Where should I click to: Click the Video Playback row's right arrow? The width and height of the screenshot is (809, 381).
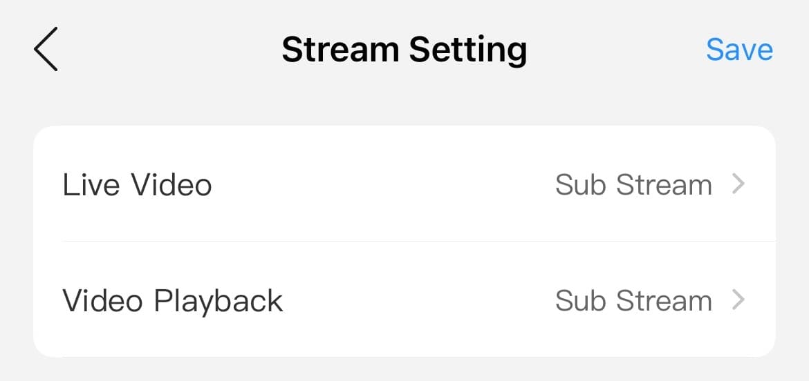pos(738,300)
